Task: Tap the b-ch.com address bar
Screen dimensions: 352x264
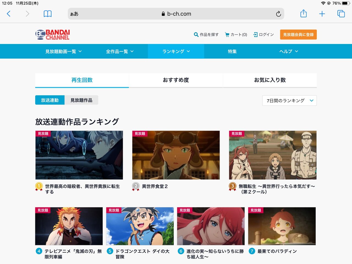Action: (176, 14)
